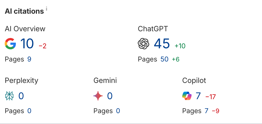262x124 pixels.
Task: Click the AI citations heading
Action: tap(24, 11)
